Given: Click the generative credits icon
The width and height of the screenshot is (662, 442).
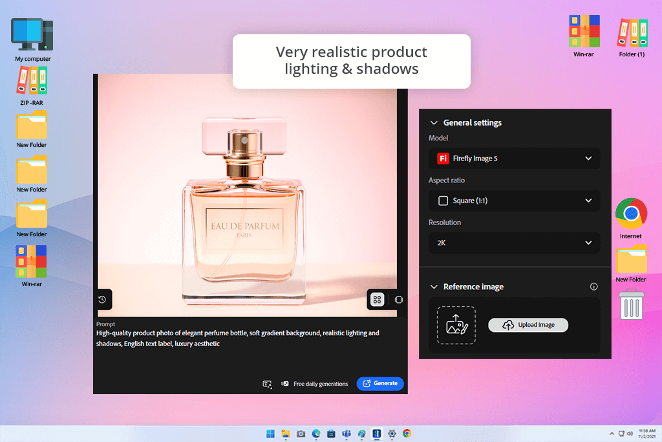Looking at the screenshot, I should click(x=285, y=384).
